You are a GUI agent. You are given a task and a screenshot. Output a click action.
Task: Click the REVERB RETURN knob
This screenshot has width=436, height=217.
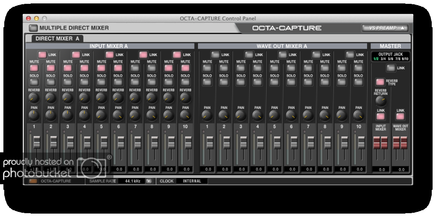(x=381, y=101)
